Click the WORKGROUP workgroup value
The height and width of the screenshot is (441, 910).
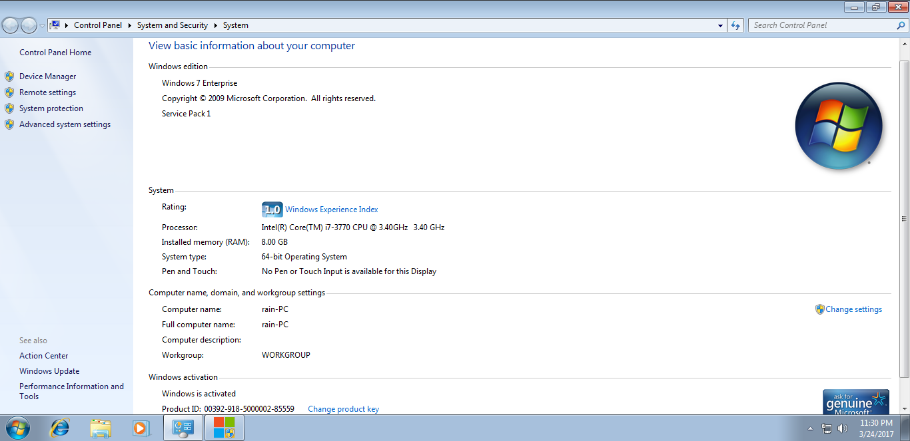286,355
